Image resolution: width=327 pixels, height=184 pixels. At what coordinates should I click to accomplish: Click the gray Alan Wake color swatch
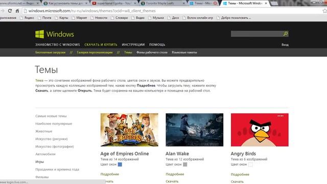(185, 165)
